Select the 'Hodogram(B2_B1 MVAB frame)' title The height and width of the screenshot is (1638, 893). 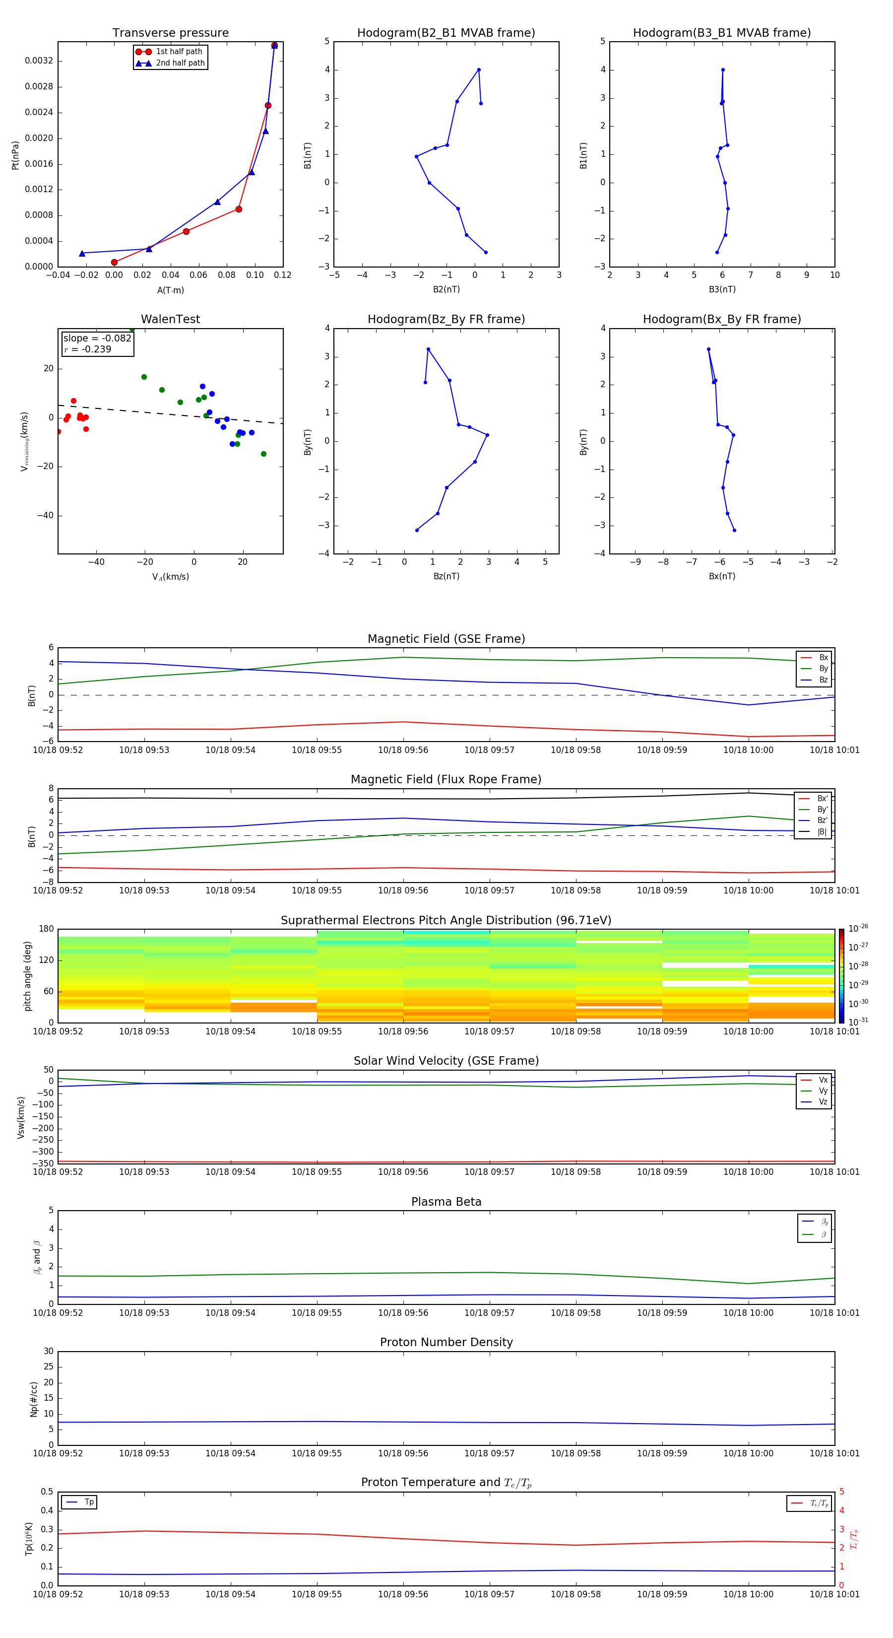(x=446, y=33)
